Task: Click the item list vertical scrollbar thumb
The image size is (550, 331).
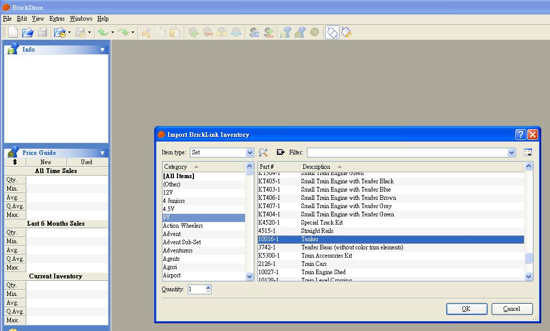Action: (528, 258)
